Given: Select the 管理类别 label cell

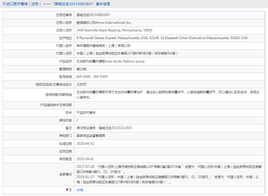Looking at the screenshot, I should point(39,69).
